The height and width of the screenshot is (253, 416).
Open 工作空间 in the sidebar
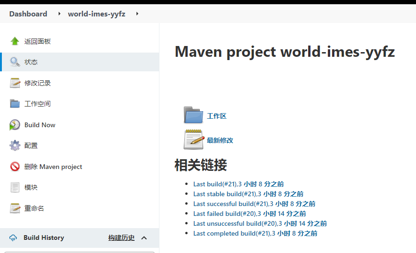point(38,104)
